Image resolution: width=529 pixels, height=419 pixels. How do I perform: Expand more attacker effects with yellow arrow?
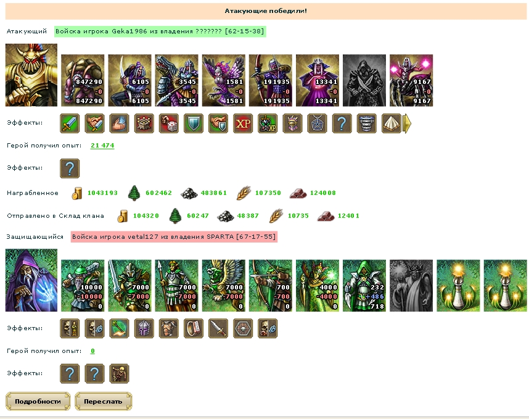coord(408,123)
